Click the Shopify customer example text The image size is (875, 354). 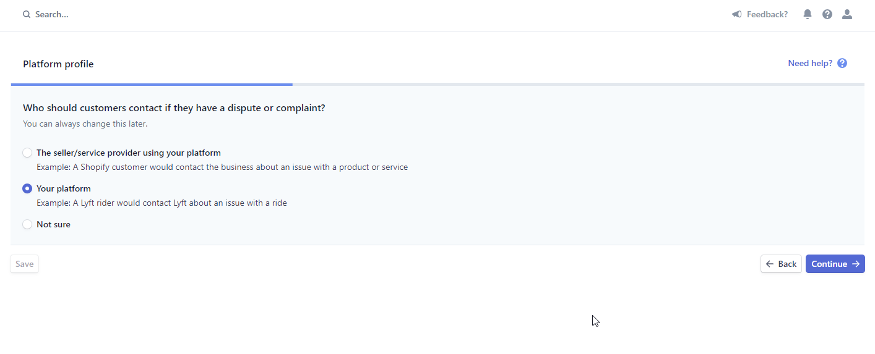(x=222, y=167)
